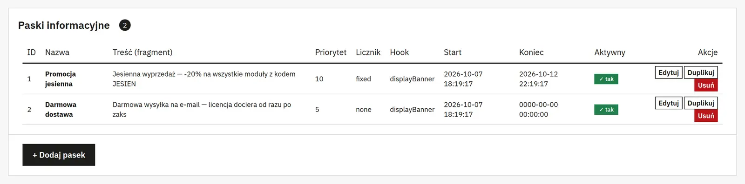Edit the Promocja jesienna banner
Image resolution: width=745 pixels, height=184 pixels.
(x=669, y=72)
